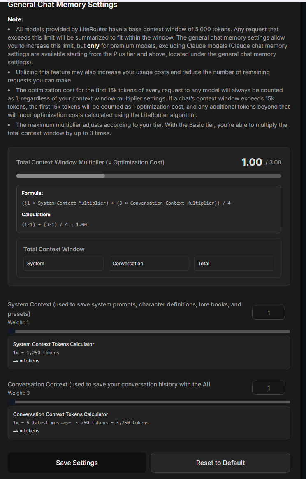Click the 1.00 multiplier value display

coord(252,162)
